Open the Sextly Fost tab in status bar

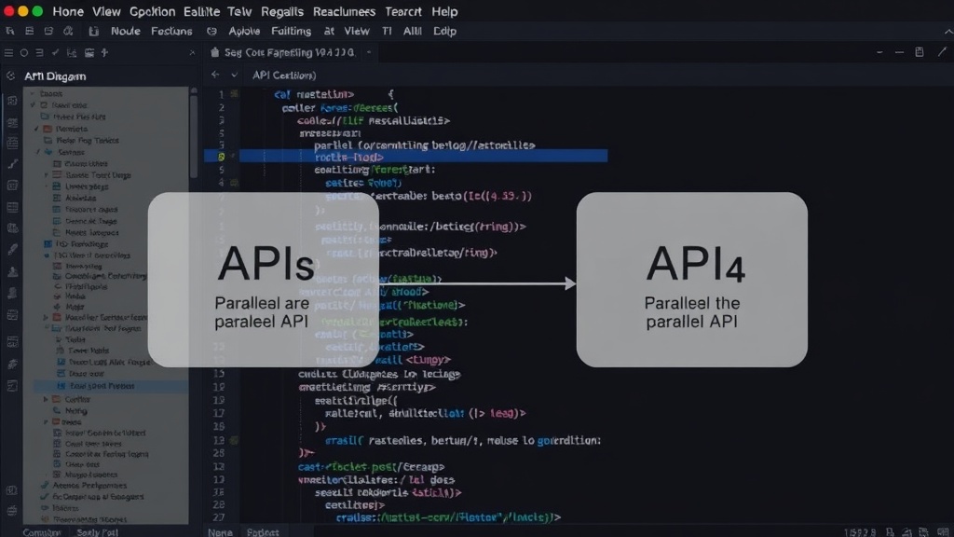click(97, 532)
